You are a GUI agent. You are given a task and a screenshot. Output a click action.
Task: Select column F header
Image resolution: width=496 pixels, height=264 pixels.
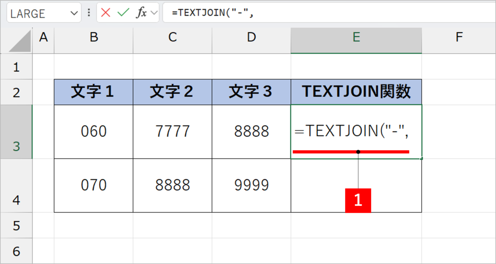[x=459, y=38]
